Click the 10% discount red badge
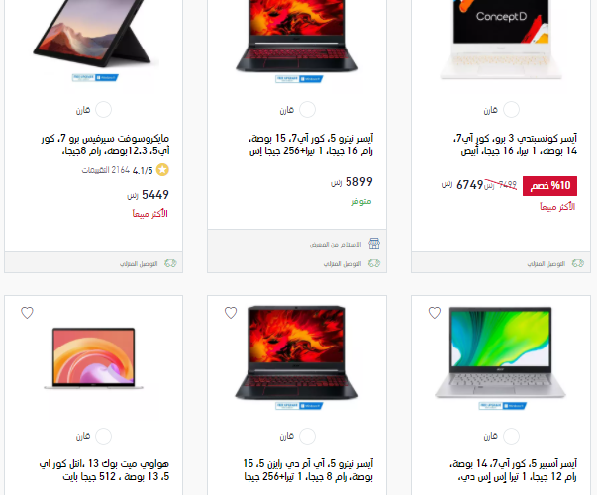The image size is (597, 495). tap(549, 186)
